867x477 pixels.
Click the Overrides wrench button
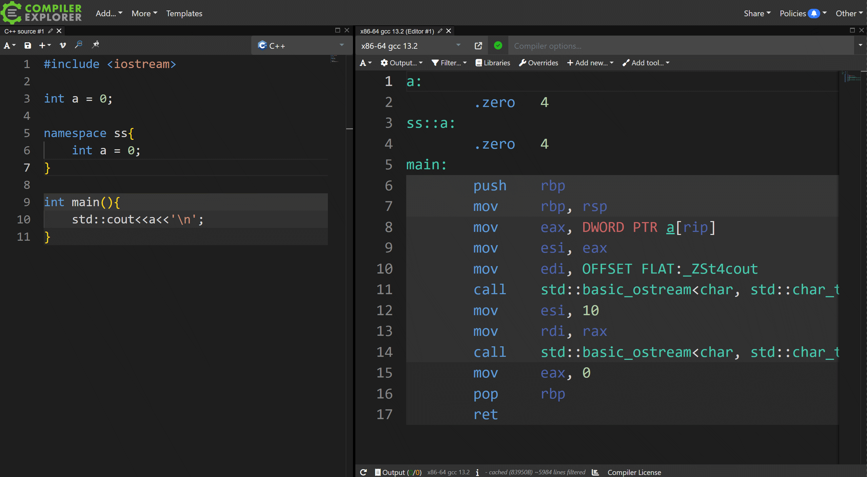[x=538, y=63]
